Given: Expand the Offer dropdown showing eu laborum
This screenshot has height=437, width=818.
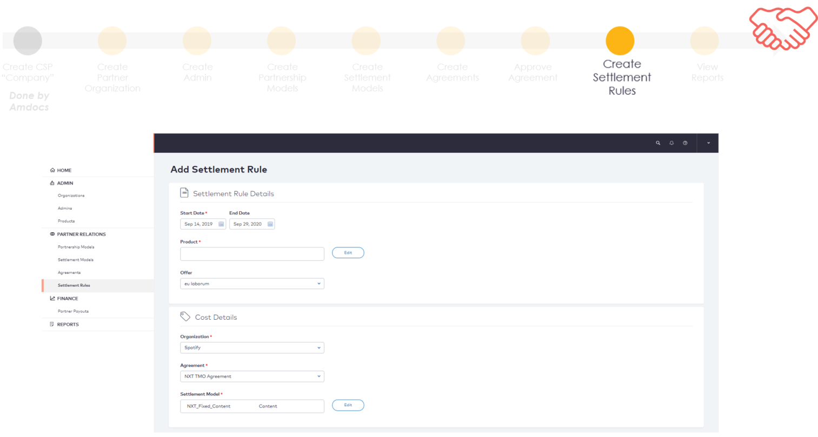Looking at the screenshot, I should [252, 284].
